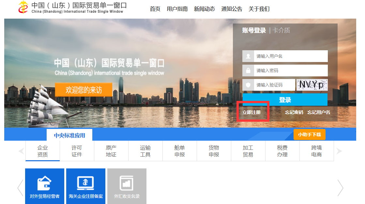Open 外汇收支名录 tile
Image resolution: width=365 pixels, height=204 pixels.
click(x=127, y=186)
